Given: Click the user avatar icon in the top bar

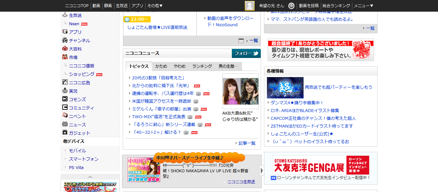Looking at the screenshot, I should pyautogui.click(x=250, y=6).
